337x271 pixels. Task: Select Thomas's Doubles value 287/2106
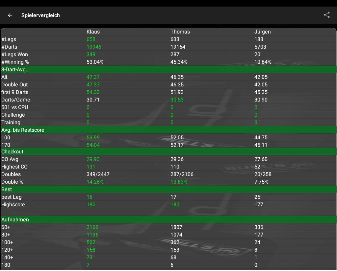[x=182, y=174]
